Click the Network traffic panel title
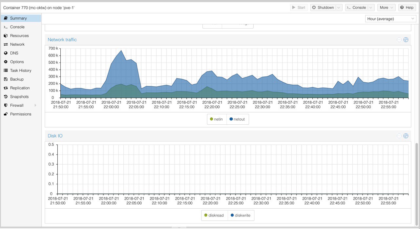 pyautogui.click(x=62, y=40)
